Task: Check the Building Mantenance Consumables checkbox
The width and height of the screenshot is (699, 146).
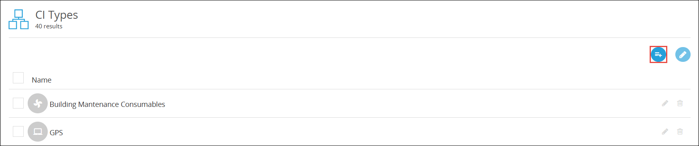Action: click(18, 103)
